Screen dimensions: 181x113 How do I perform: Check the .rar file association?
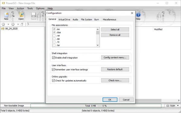[x=54, y=35]
